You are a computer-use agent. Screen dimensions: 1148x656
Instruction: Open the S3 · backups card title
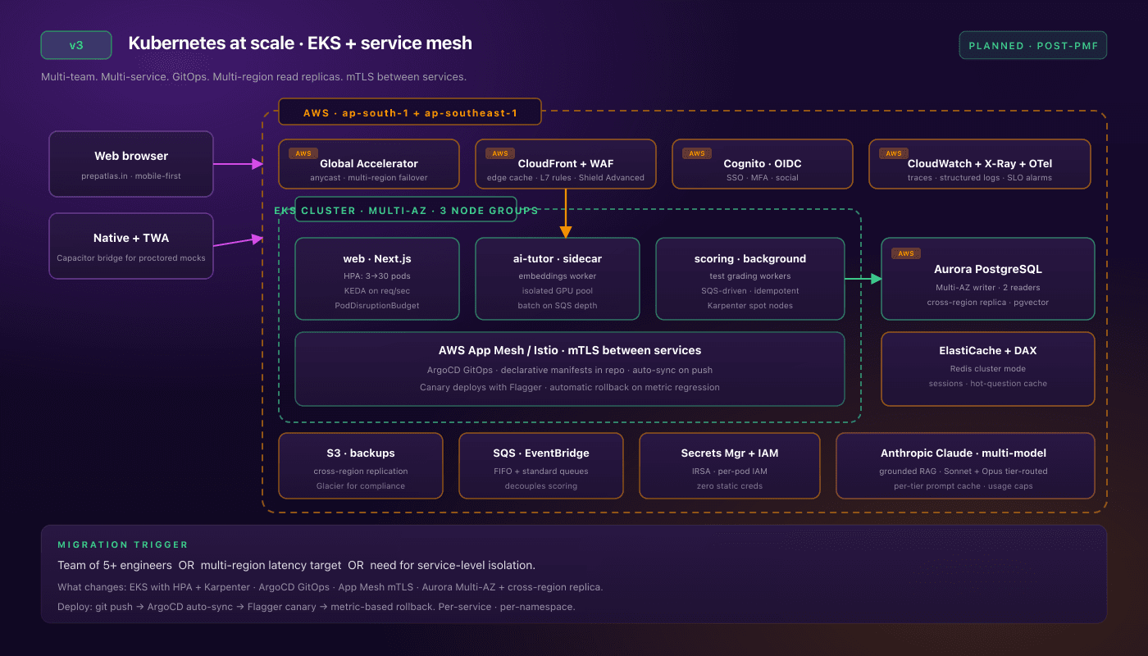(361, 453)
